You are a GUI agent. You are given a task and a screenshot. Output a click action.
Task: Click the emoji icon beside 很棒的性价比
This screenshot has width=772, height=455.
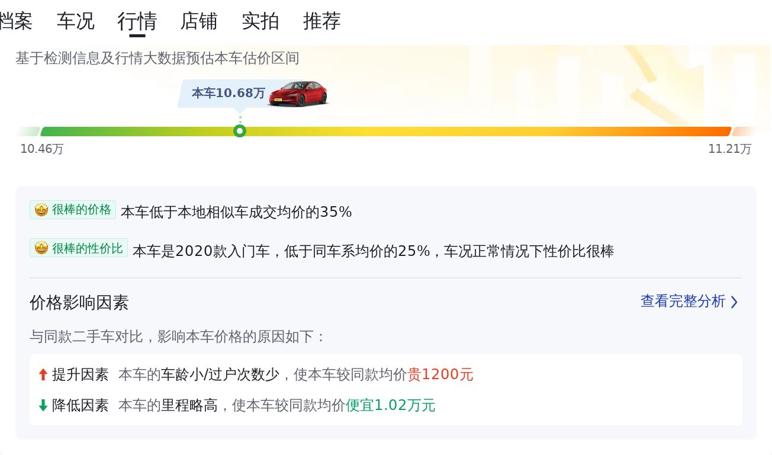[41, 248]
